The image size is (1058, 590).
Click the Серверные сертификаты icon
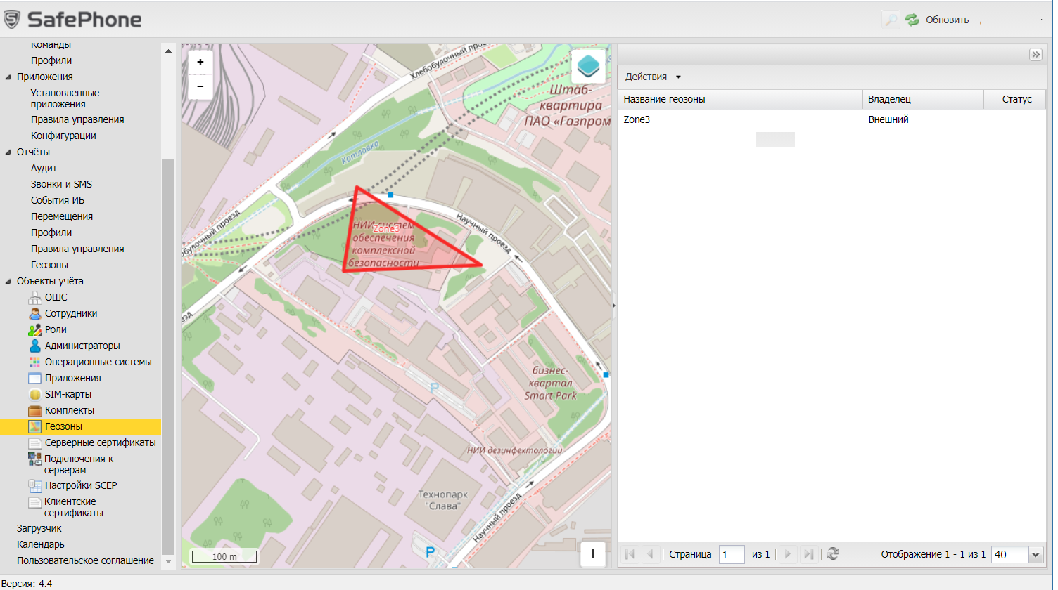pos(35,442)
